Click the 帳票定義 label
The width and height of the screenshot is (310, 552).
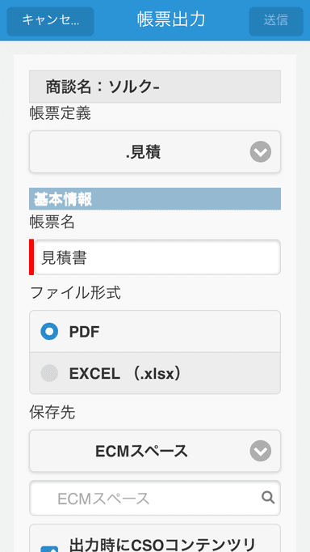(60, 113)
